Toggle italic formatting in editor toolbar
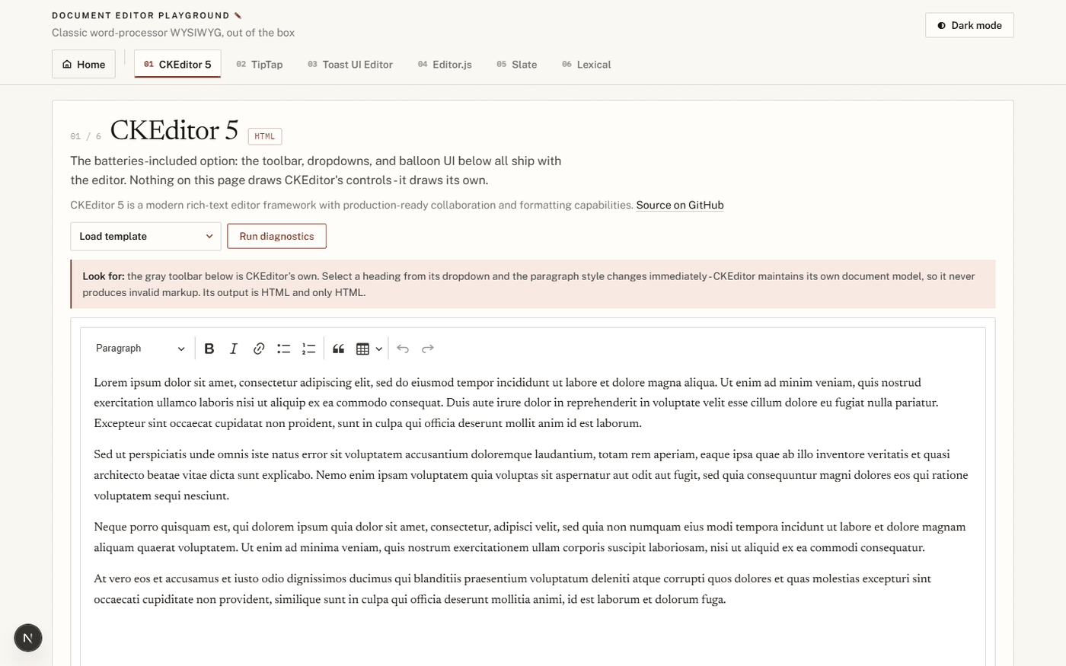Viewport: 1066px width, 666px height. tap(234, 349)
